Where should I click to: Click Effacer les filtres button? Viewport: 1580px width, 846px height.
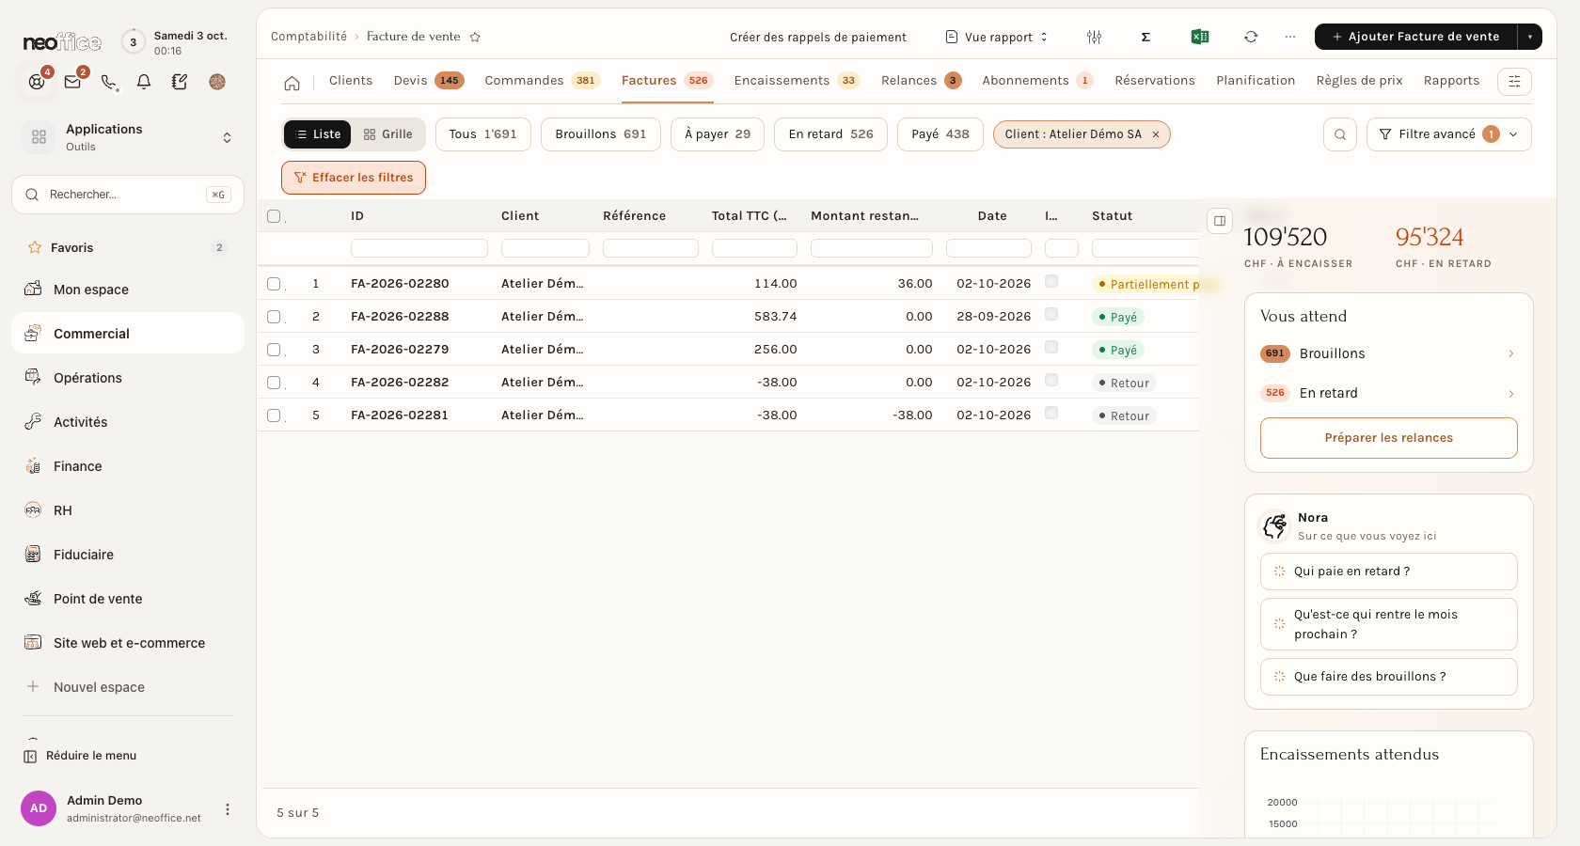(354, 178)
